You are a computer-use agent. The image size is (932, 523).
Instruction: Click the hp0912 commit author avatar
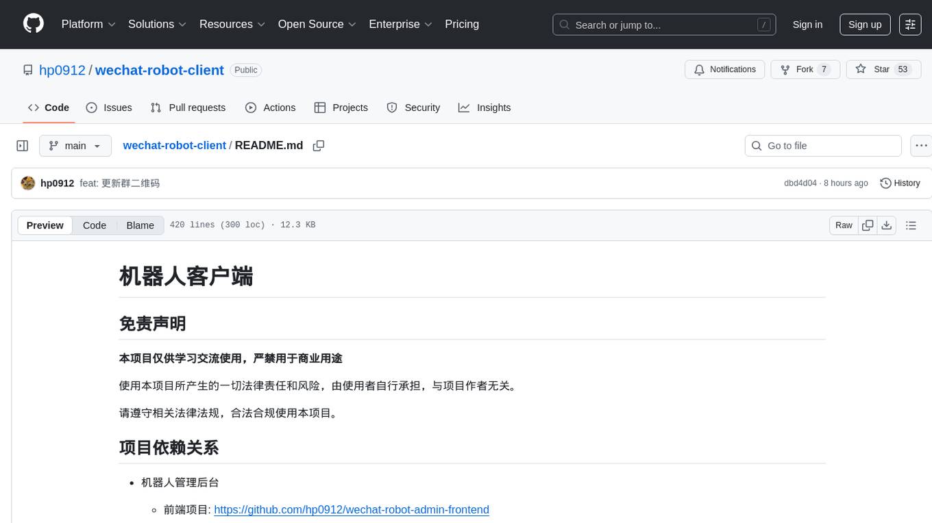tap(28, 183)
